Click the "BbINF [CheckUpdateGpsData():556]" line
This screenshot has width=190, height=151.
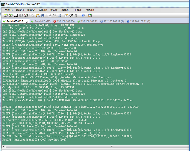click(x=53, y=45)
